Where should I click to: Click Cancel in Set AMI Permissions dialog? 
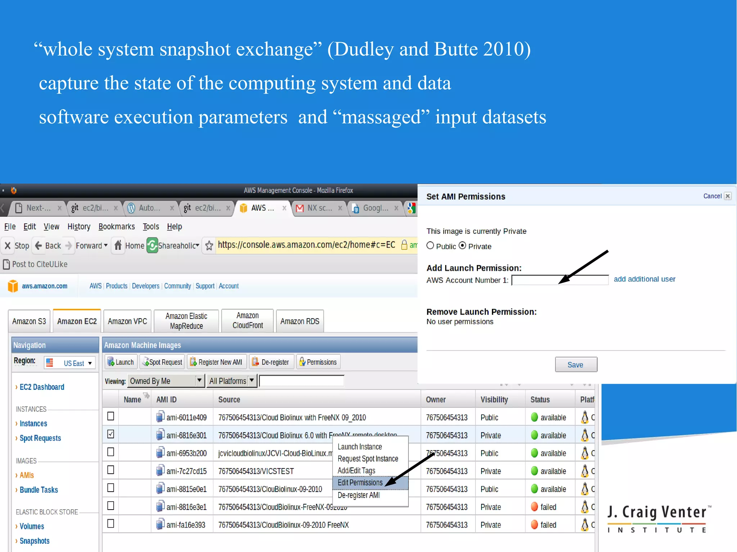coord(712,196)
